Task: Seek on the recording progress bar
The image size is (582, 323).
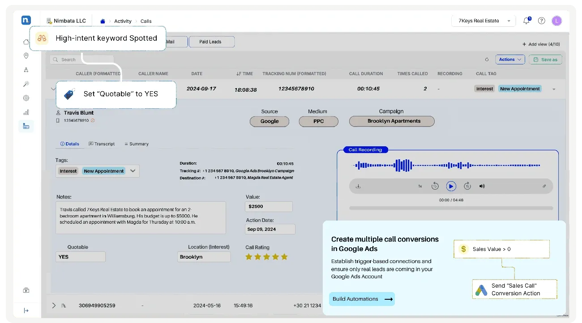Action: point(451,208)
